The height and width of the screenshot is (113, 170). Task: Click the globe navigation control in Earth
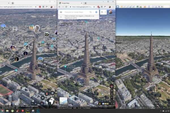(50, 101)
